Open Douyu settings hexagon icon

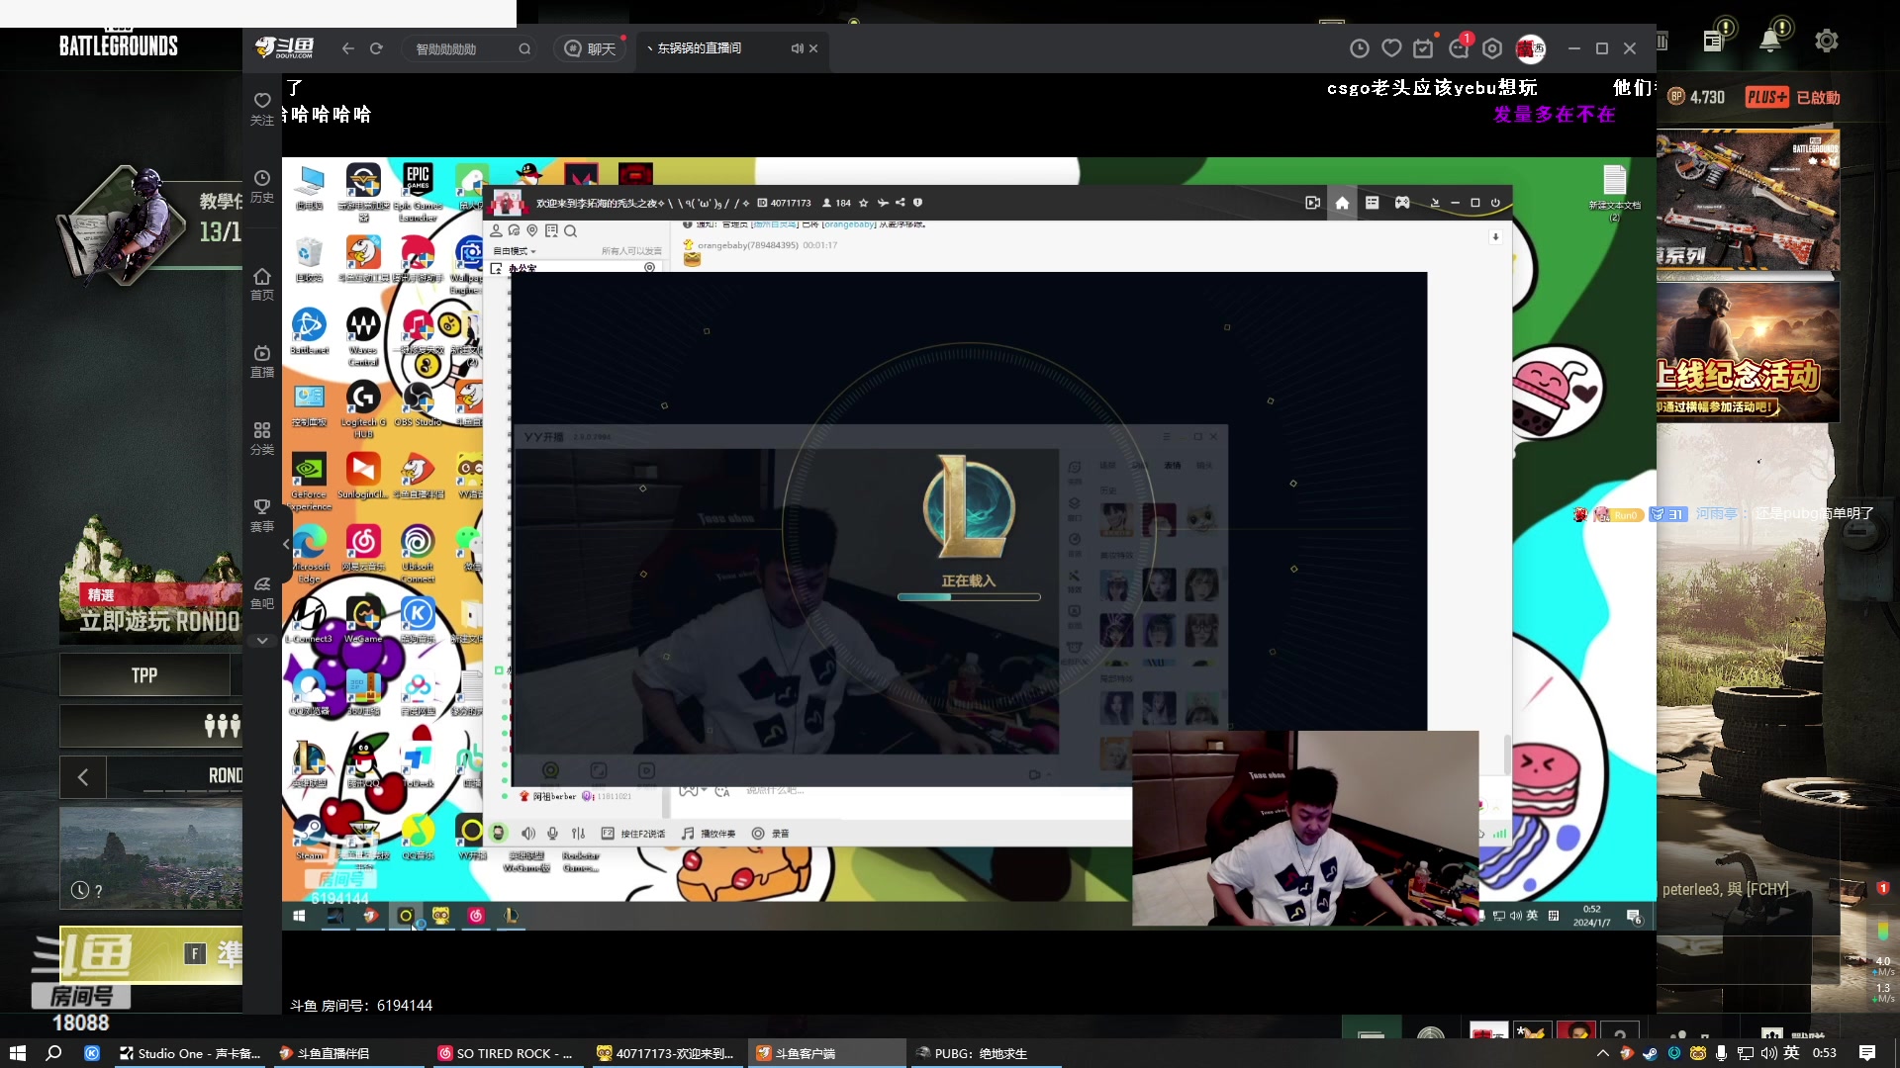[x=1492, y=48]
